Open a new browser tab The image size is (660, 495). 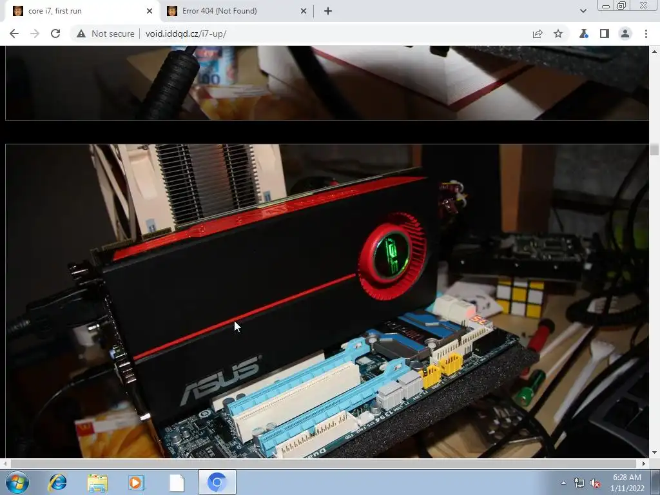(328, 11)
